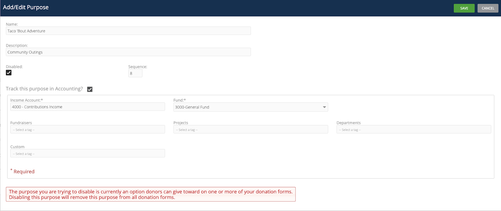
Task: Open the Fundraisers tag selector
Action: click(88, 129)
